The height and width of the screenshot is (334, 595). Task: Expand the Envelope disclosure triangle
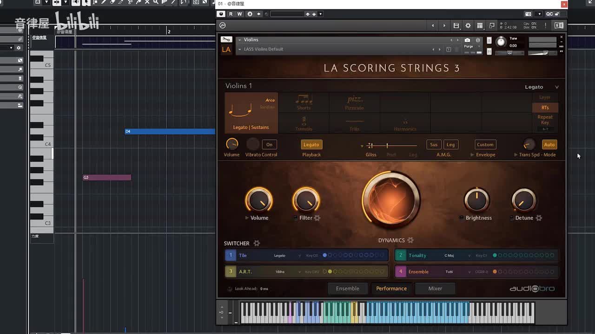click(x=472, y=154)
